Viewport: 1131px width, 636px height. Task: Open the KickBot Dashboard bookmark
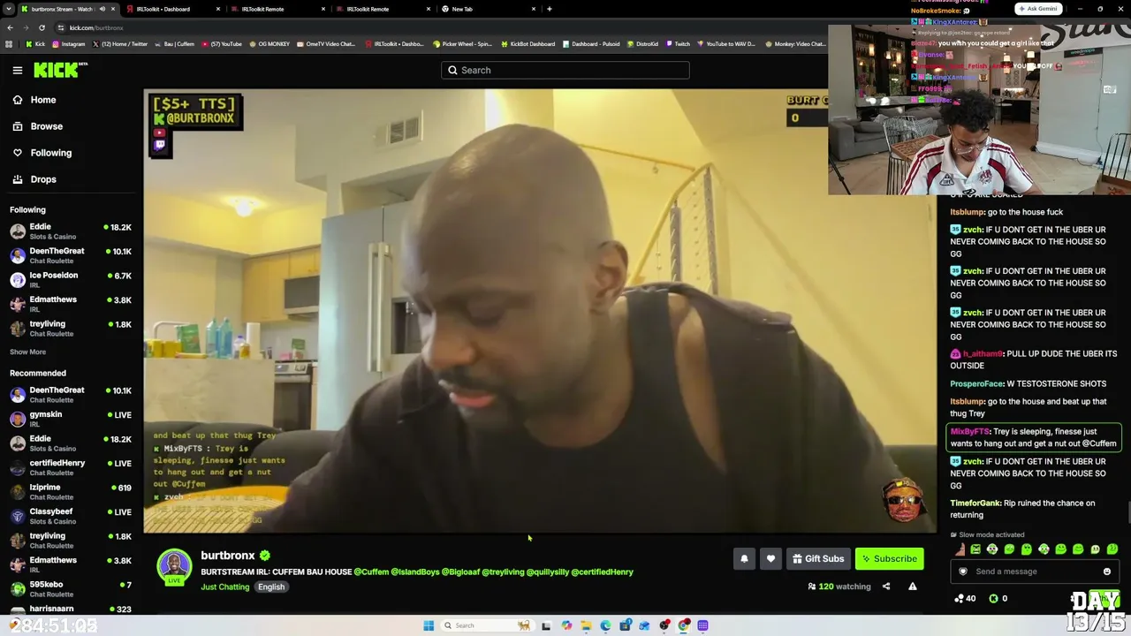click(528, 43)
